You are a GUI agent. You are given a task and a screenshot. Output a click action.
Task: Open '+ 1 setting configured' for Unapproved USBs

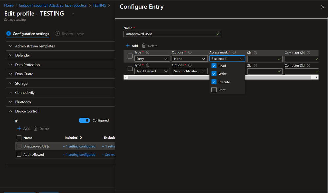point(79,146)
